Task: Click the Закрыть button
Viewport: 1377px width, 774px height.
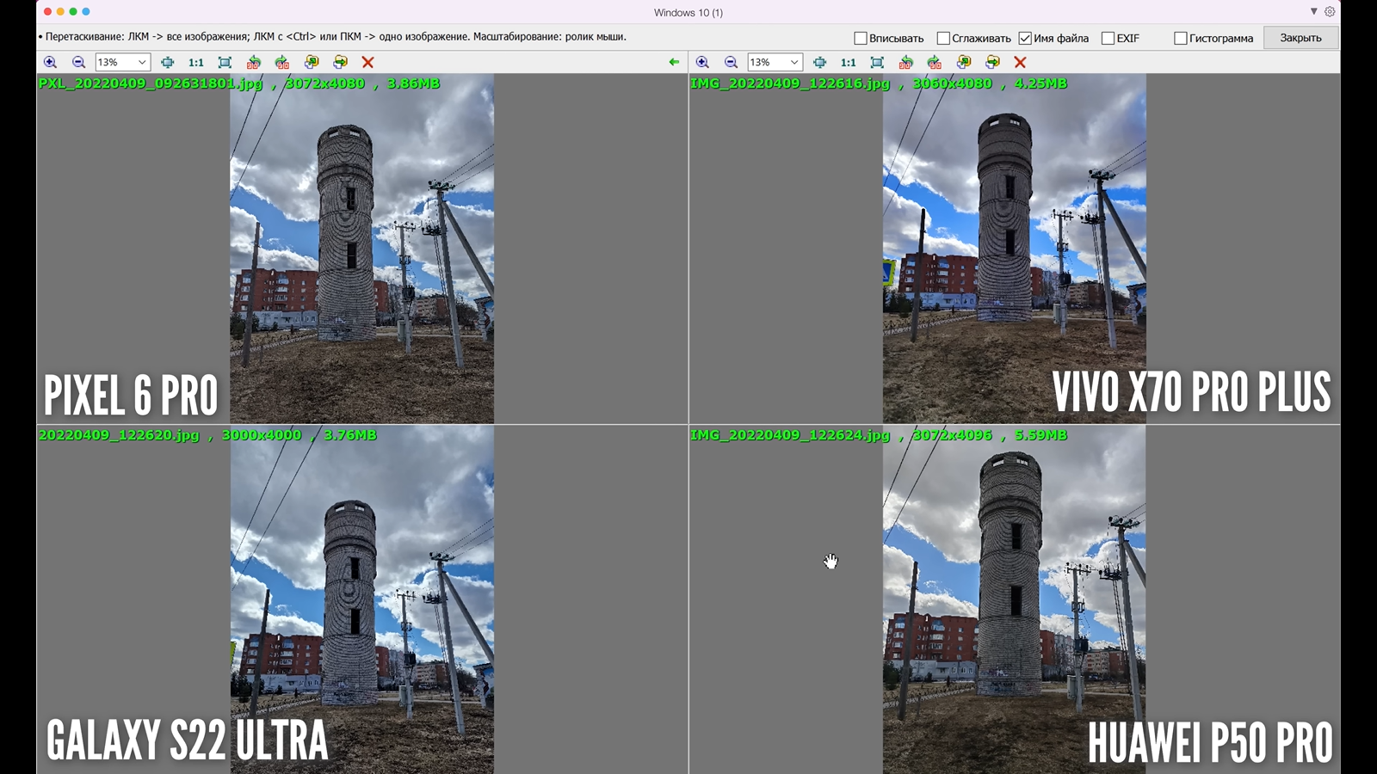Action: [1300, 38]
